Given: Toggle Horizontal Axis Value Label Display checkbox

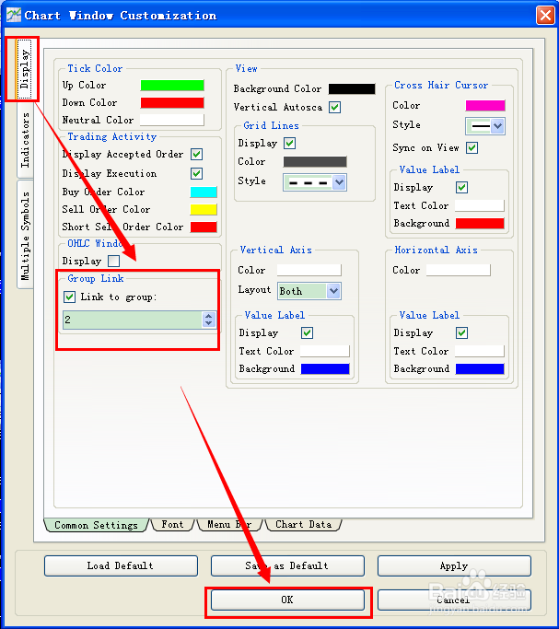Looking at the screenshot, I should click(x=461, y=333).
